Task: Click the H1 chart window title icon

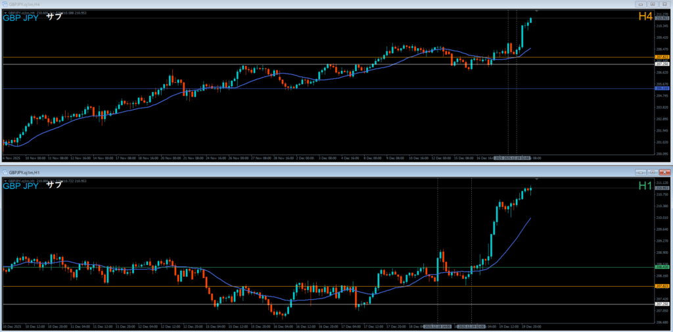Action: [x=5, y=172]
